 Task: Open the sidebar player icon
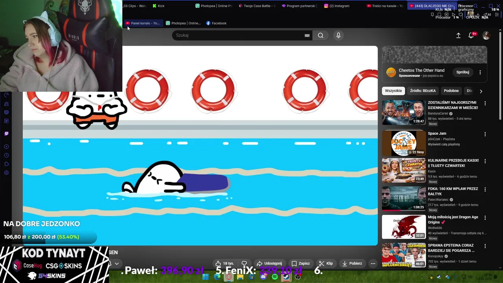click(6, 147)
